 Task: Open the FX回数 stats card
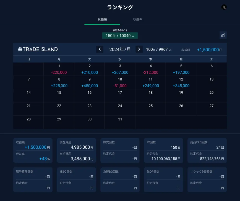pos(163,151)
